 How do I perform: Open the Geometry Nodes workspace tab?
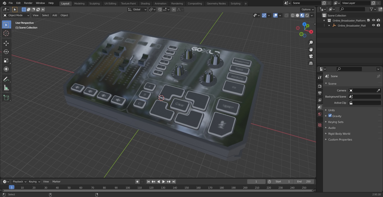(x=216, y=4)
